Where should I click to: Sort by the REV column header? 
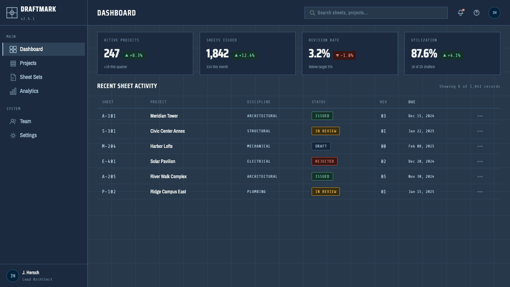pos(383,102)
